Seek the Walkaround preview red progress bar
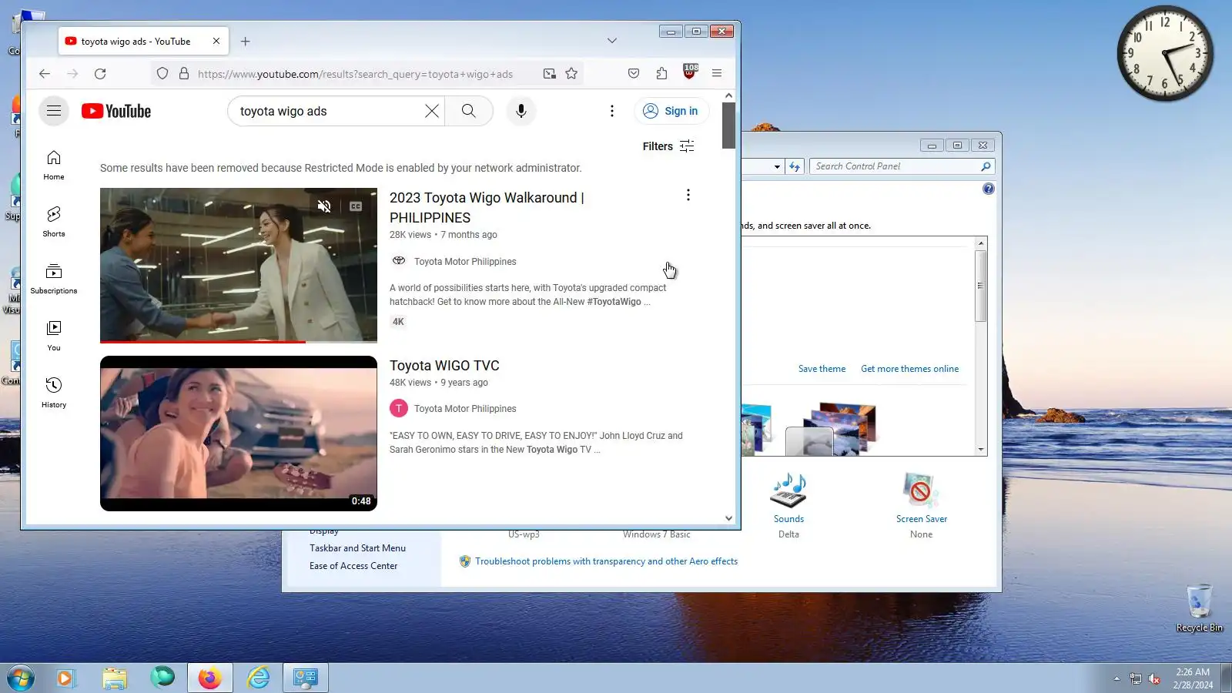The image size is (1232, 693). (239, 341)
